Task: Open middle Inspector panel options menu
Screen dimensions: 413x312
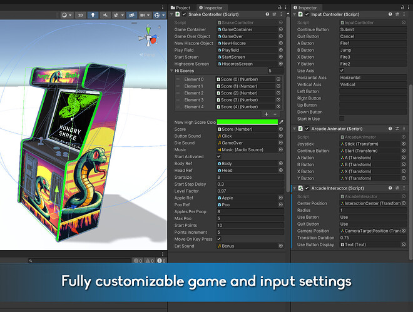Action: coord(285,8)
